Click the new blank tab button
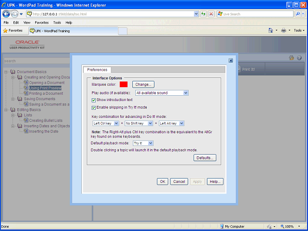 tap(123, 31)
